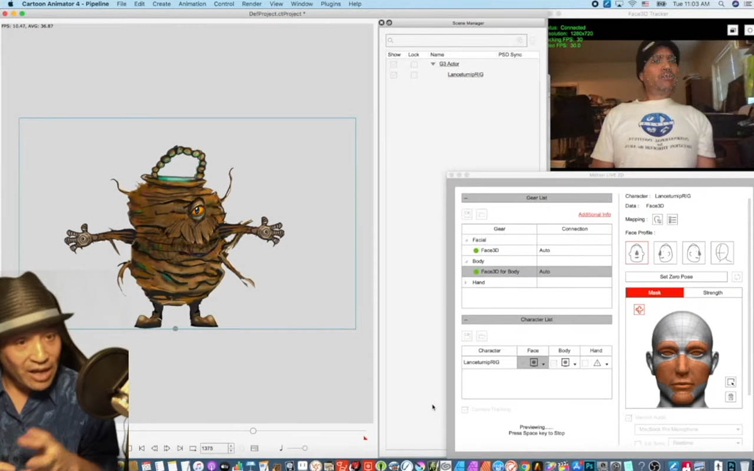Viewport: 754px width, 471px height.
Task: Click the trash icon in the mask preview
Action: point(730,397)
